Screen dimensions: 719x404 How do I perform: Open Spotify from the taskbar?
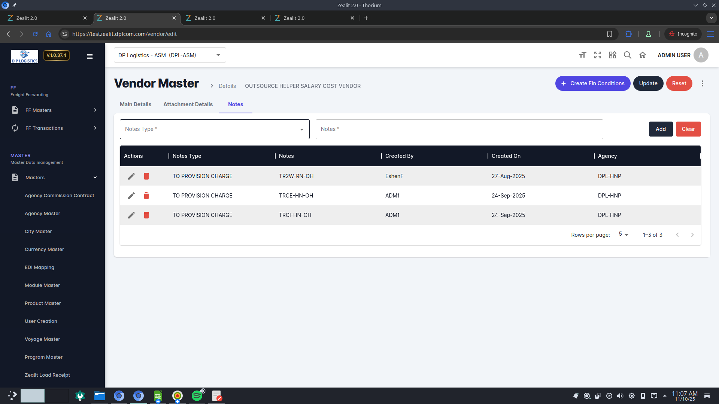pos(197,396)
